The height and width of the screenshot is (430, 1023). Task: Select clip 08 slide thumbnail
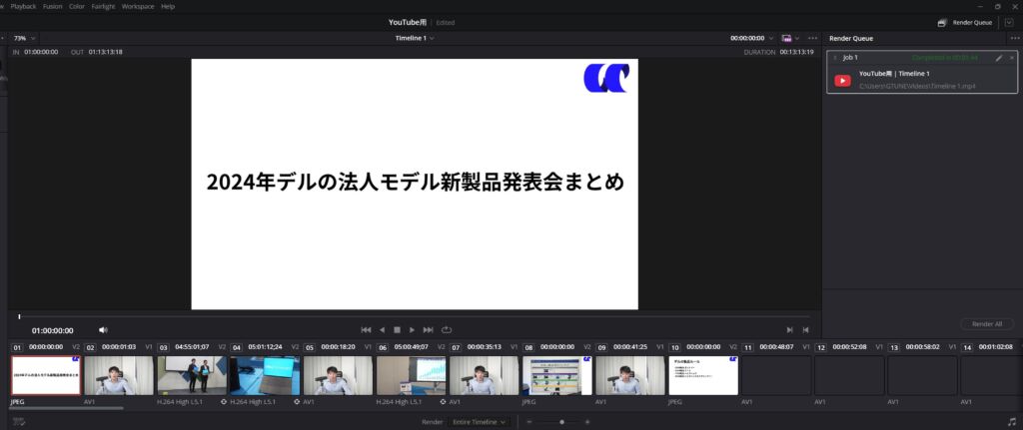tap(557, 374)
